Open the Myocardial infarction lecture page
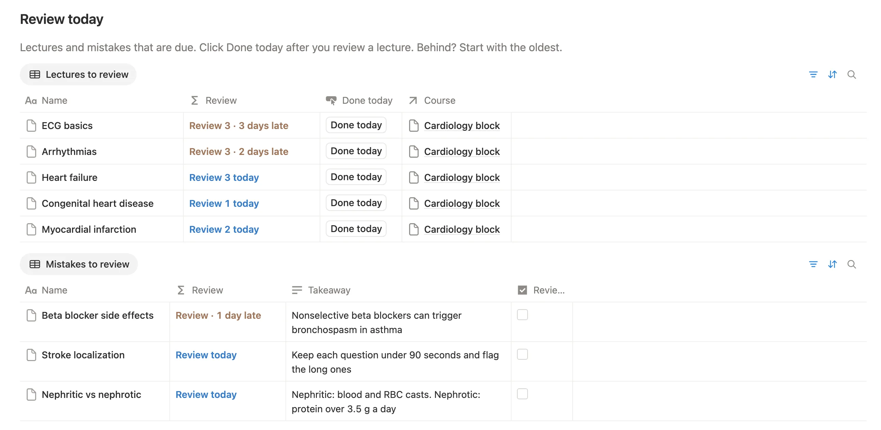 pyautogui.click(x=89, y=229)
